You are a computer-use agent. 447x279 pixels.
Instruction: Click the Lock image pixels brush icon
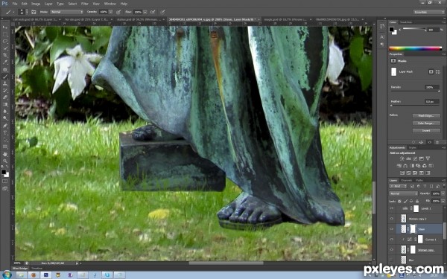[405, 201]
